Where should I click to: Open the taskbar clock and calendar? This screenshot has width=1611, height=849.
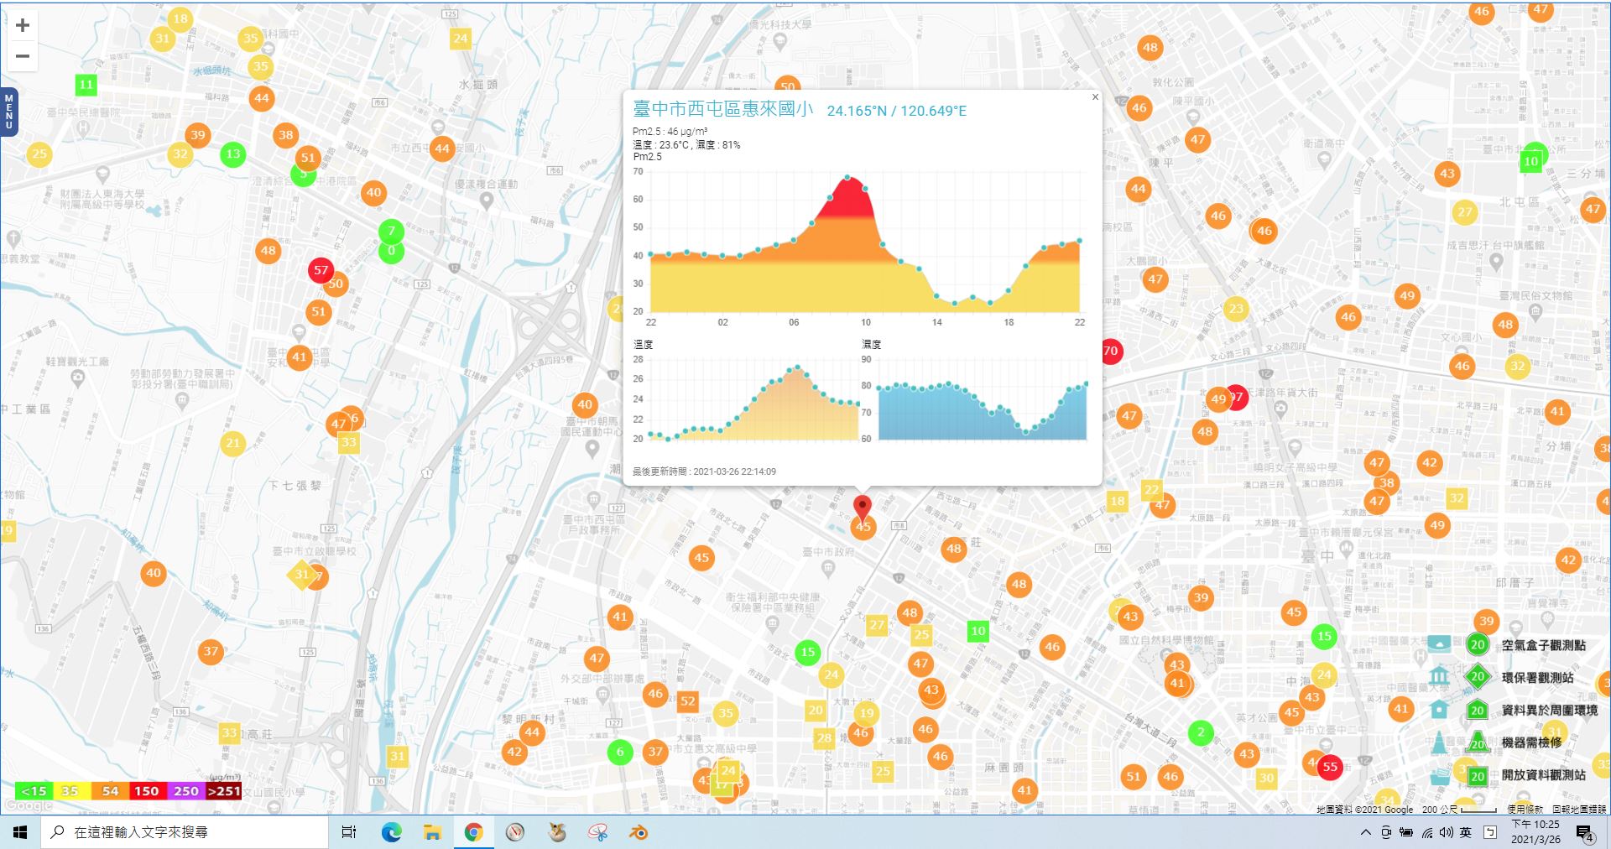point(1535,832)
